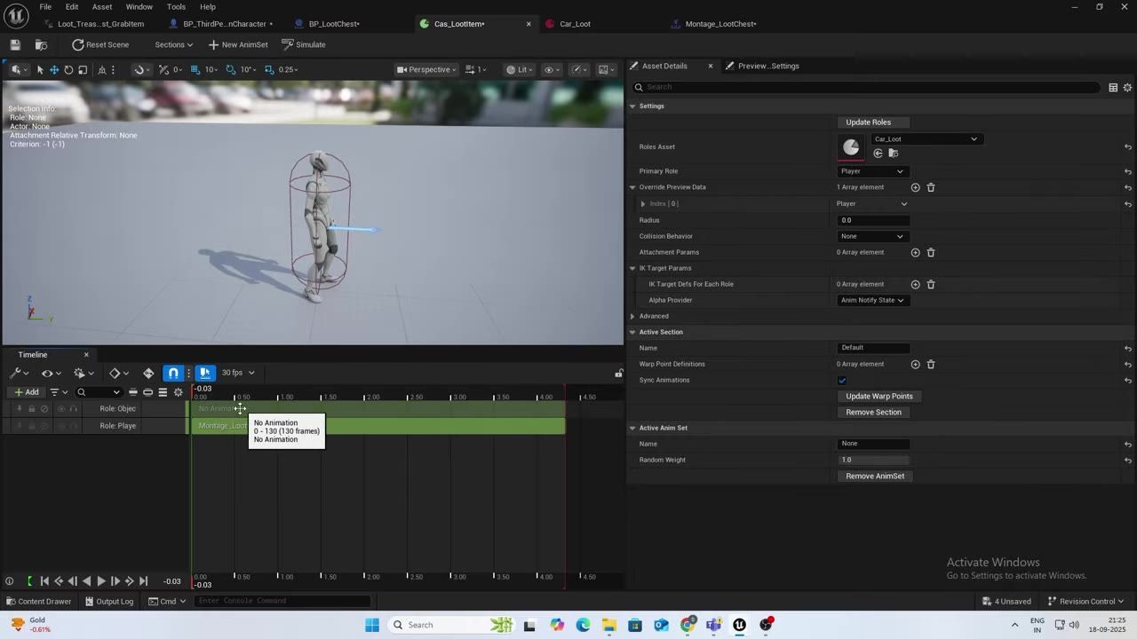This screenshot has width=1137, height=639.
Task: Open Asset Details panel settings gear
Action: click(x=1127, y=87)
